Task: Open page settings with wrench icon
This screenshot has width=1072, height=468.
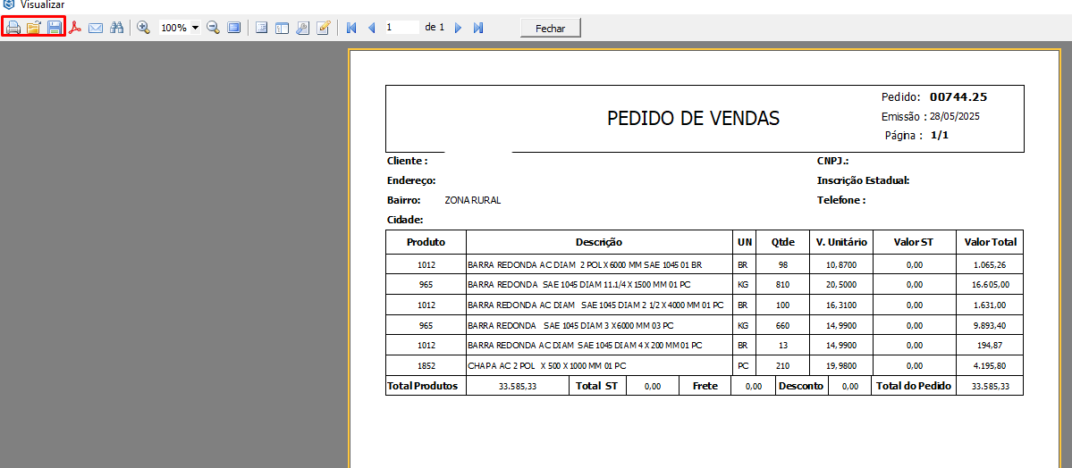Action: point(302,28)
